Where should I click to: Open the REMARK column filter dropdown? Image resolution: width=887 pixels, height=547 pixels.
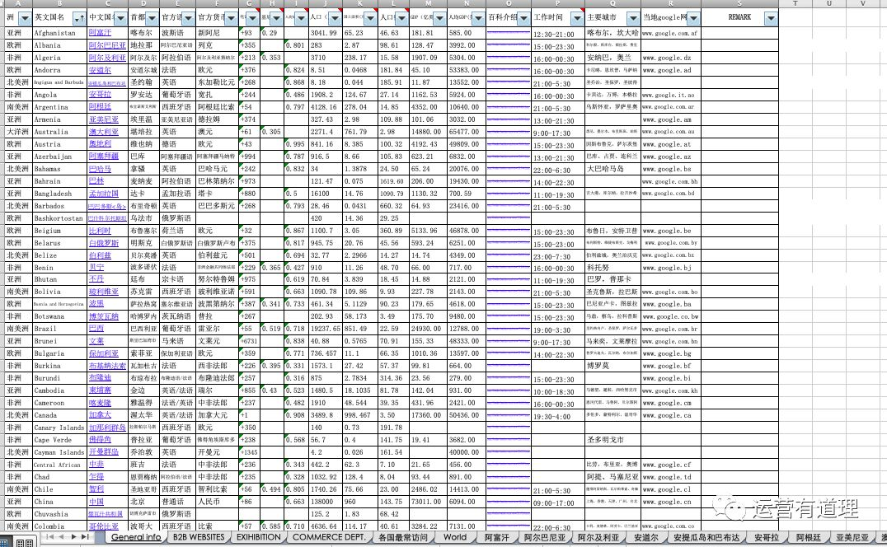(771, 19)
